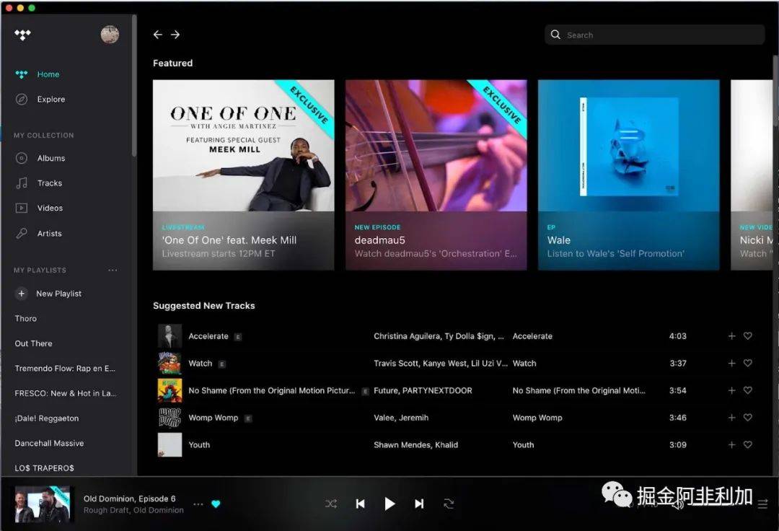Open artists Travis Scott, Kanye West
The image size is (779, 531).
(441, 364)
